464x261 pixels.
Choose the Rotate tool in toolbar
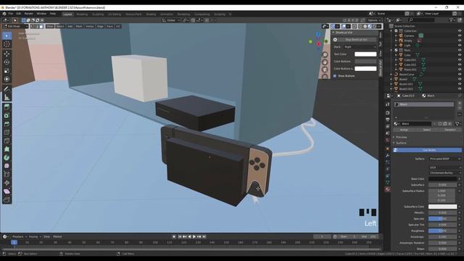tap(7, 62)
